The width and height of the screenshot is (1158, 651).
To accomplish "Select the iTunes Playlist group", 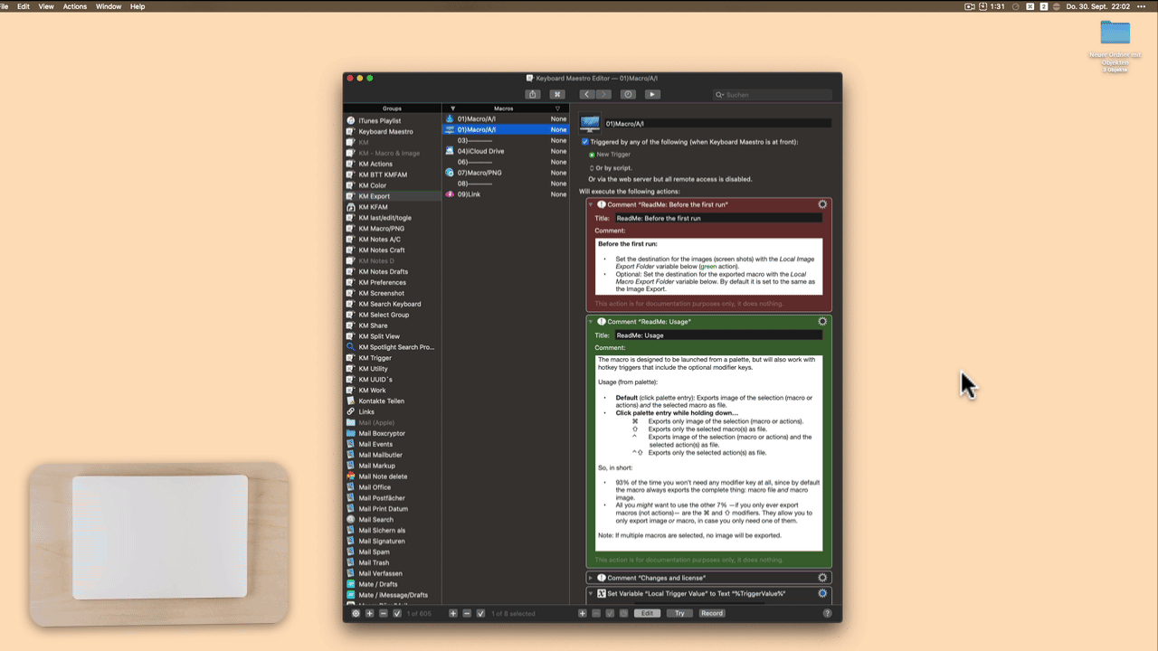I will click(392, 120).
